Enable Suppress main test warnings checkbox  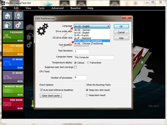coord(75,67)
